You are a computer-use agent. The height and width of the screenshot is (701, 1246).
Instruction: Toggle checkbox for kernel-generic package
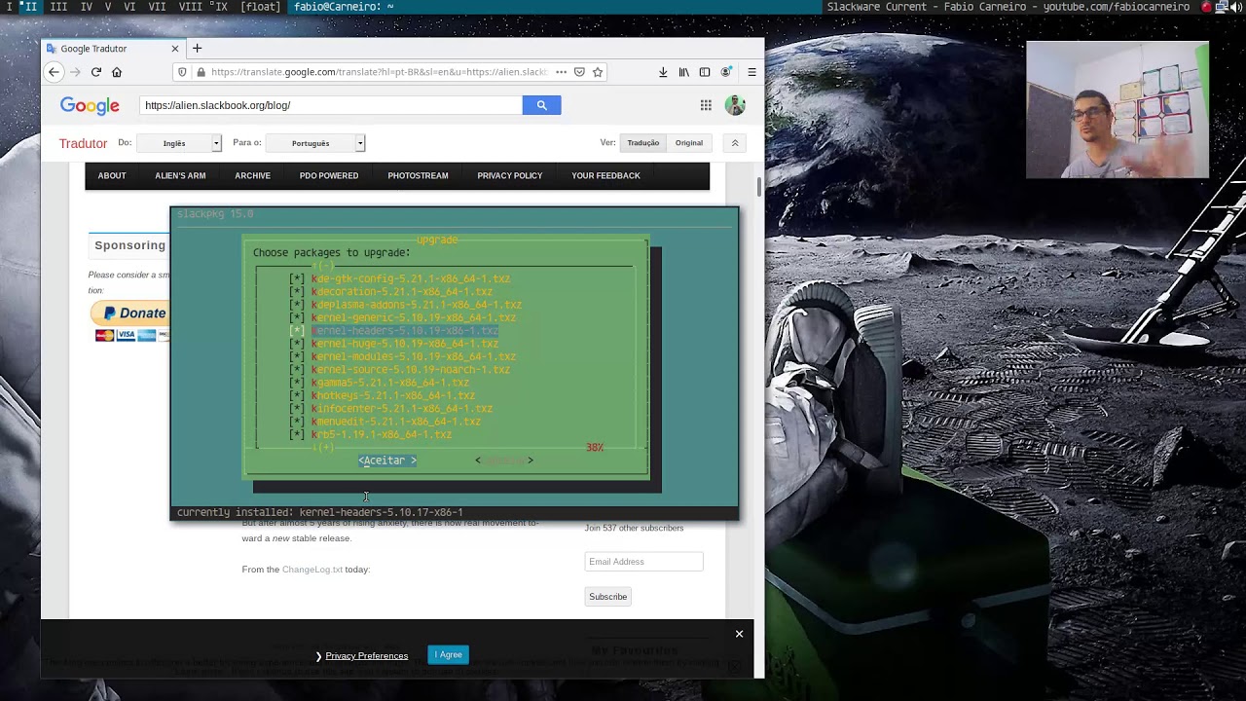coord(297,317)
